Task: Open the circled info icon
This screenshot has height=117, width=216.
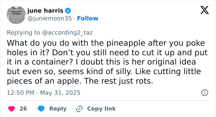Action: 205,93
